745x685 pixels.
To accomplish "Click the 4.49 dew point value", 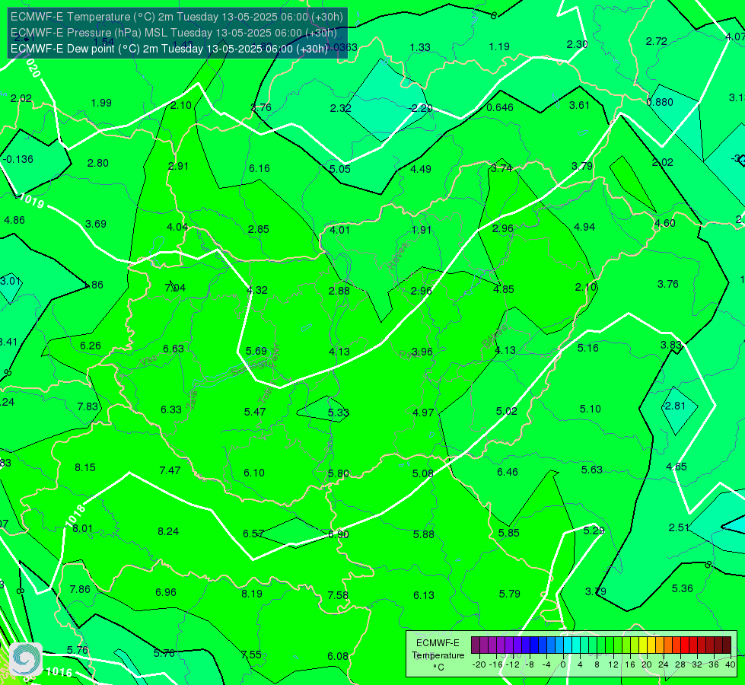I will coord(421,169).
